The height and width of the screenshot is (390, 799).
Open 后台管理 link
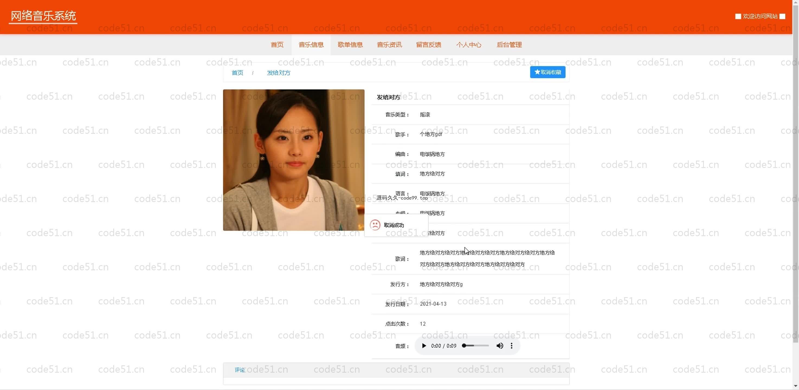tap(509, 45)
